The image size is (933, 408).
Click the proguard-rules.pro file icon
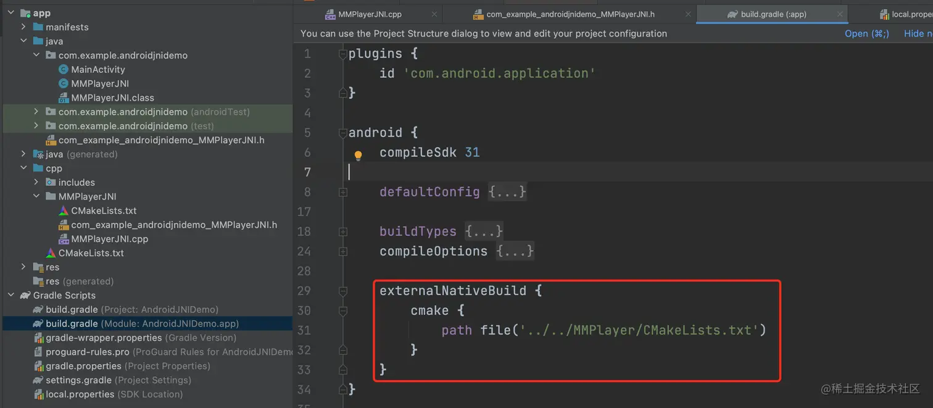click(x=38, y=352)
